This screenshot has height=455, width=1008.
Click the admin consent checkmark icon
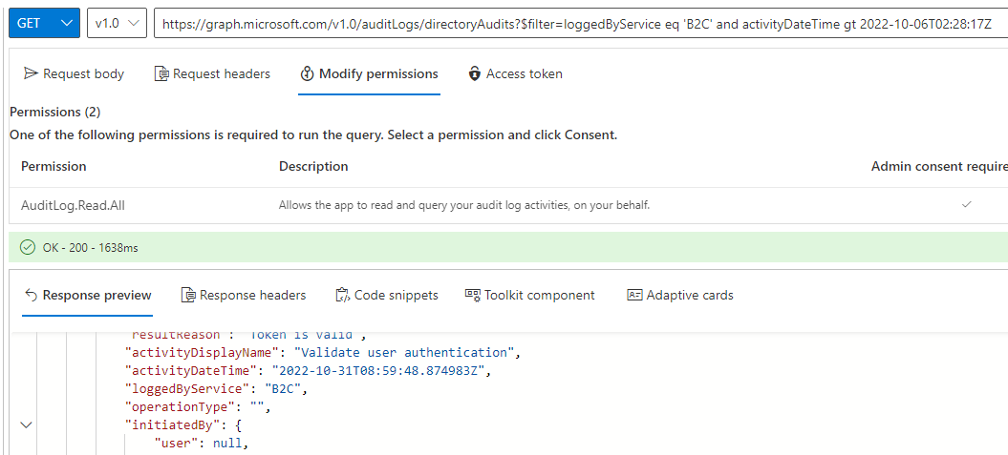pyautogui.click(x=966, y=205)
